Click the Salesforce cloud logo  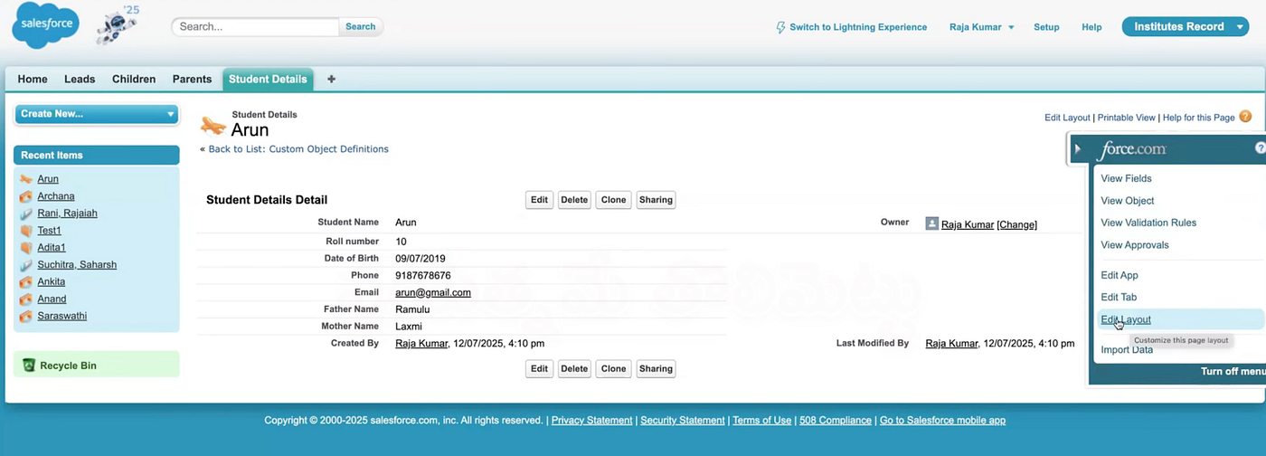coord(45,26)
